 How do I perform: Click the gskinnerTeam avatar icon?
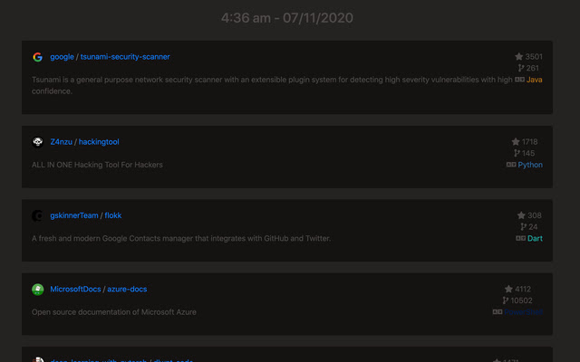(x=38, y=215)
